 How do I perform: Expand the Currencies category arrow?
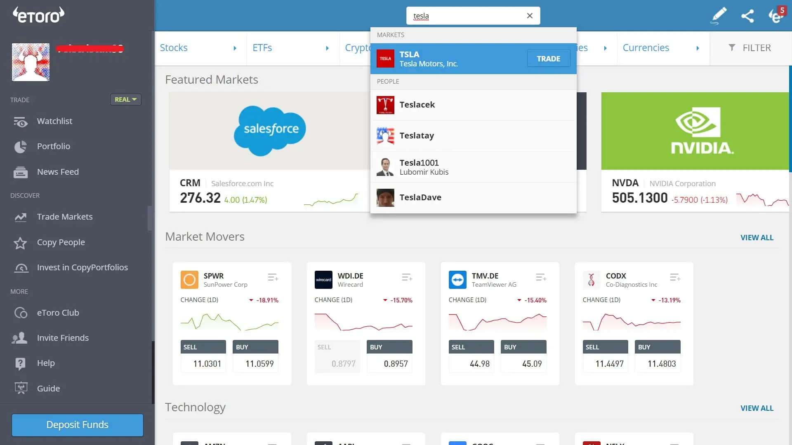[x=698, y=48]
